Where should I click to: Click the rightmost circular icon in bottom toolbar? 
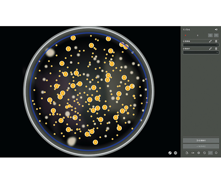tap(216, 153)
